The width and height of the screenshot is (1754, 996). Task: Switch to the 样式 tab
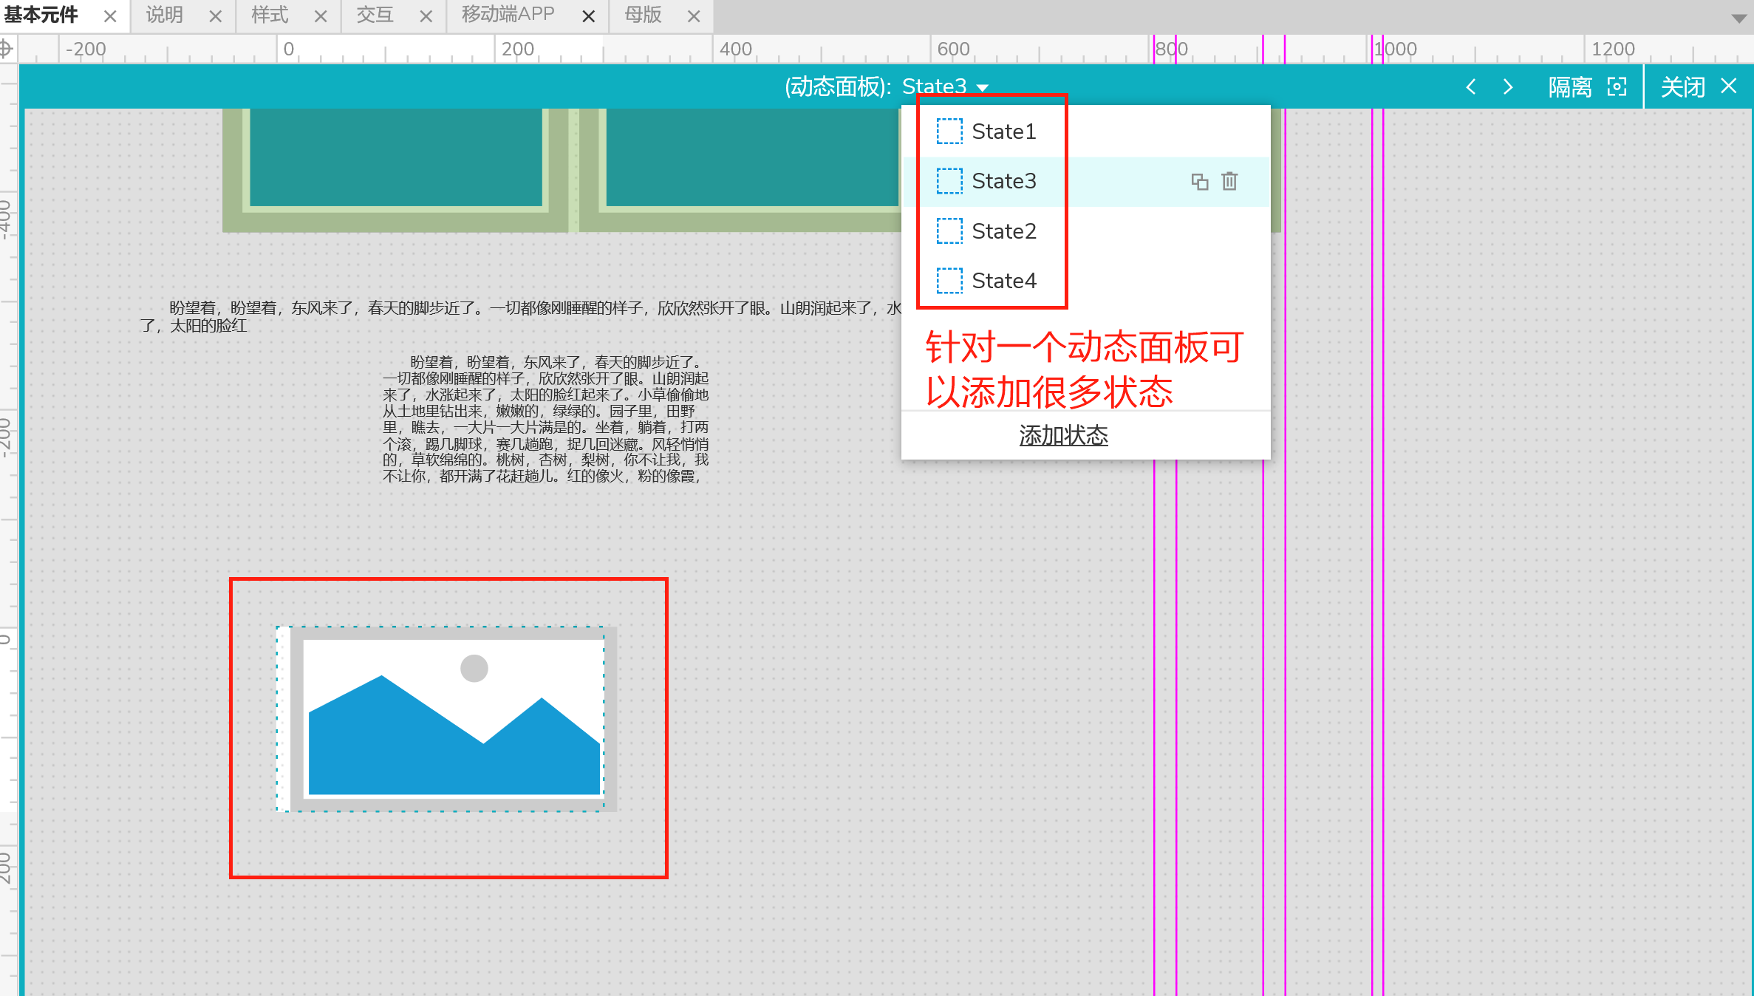270,15
